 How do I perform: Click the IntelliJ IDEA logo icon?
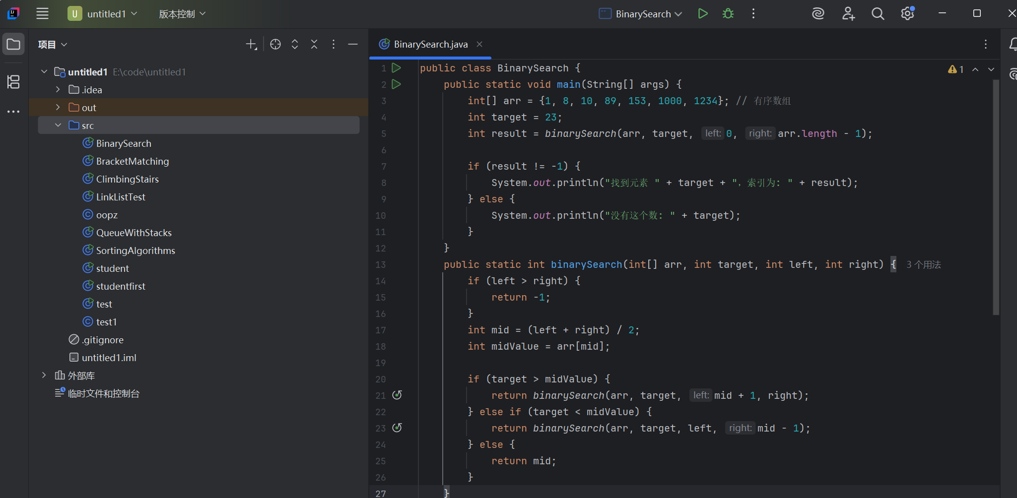[x=14, y=14]
